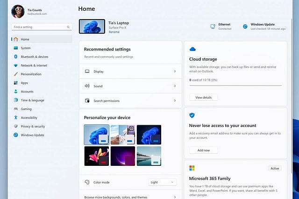
Task: Expand the Sound settings row
Action: [x=130, y=86]
